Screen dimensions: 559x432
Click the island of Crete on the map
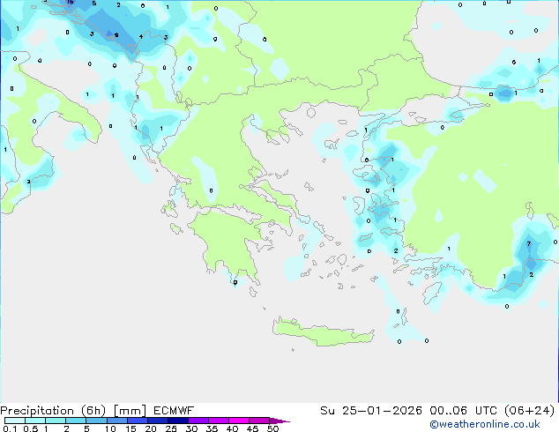pos(323,333)
